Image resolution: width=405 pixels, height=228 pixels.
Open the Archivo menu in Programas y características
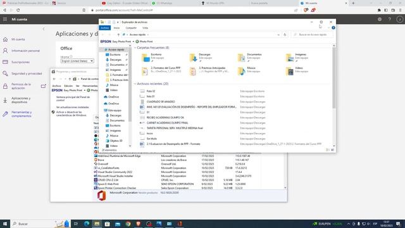pyautogui.click(x=56, y=86)
